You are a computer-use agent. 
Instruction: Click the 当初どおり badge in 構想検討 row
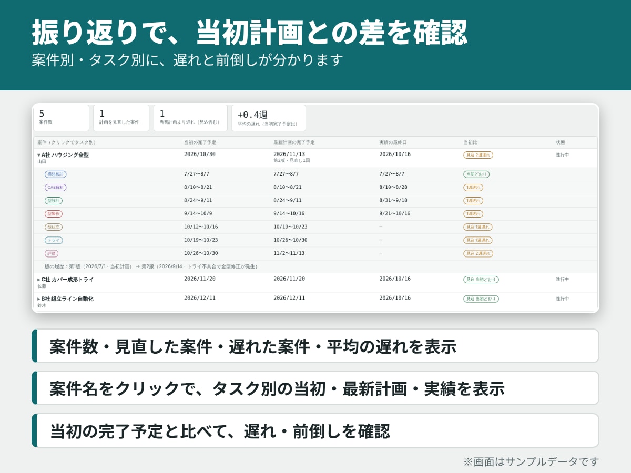(476, 174)
